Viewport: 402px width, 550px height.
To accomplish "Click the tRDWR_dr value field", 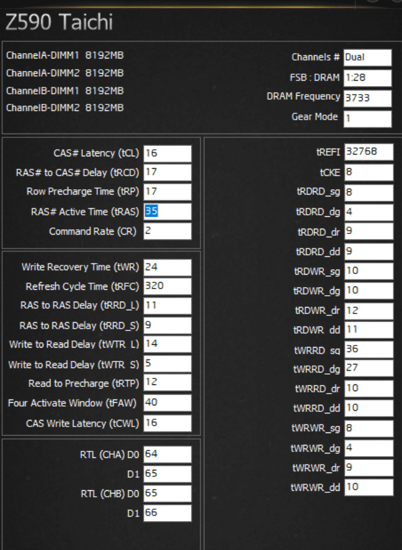I will coord(368,311).
